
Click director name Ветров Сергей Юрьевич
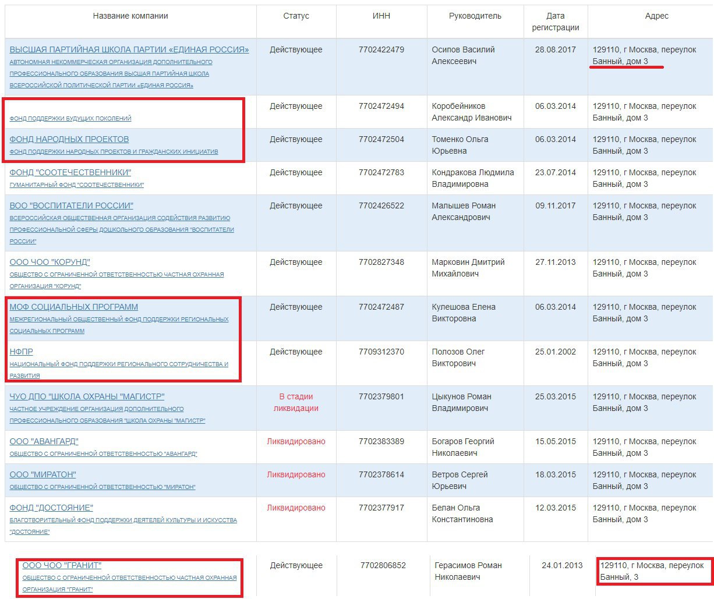pos(460,480)
